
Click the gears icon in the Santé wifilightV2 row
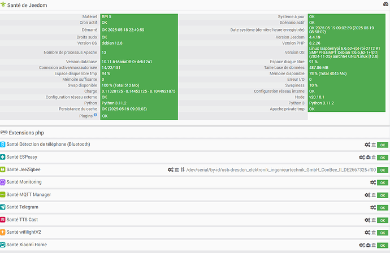pos(367,233)
